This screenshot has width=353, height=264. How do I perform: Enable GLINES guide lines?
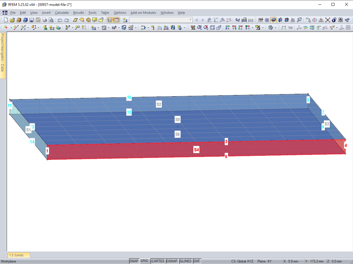pyautogui.click(x=185, y=261)
